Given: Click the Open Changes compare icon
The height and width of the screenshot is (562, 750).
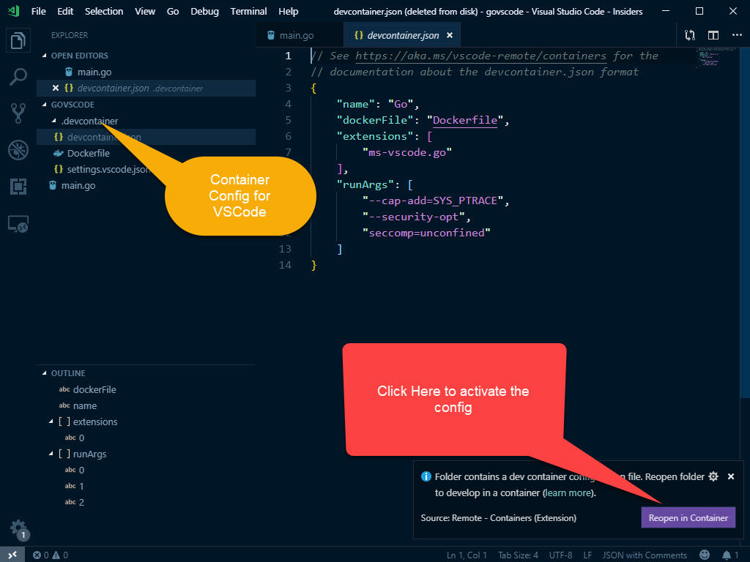Looking at the screenshot, I should point(689,35).
